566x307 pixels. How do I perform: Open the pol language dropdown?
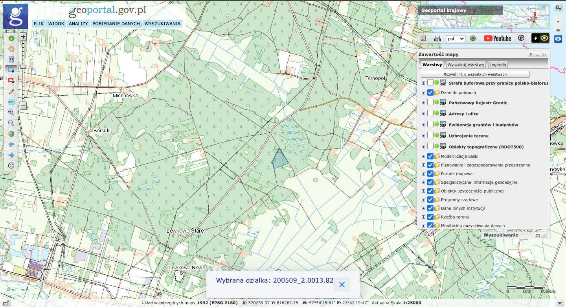click(456, 39)
